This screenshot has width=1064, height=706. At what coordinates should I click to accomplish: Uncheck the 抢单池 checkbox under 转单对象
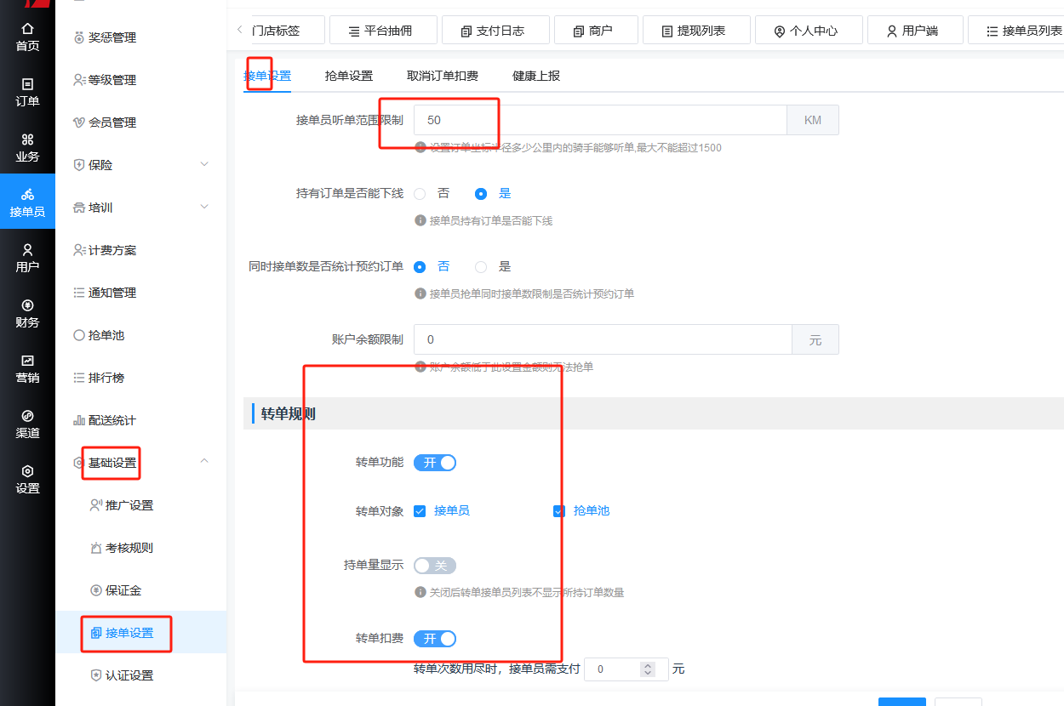point(559,511)
